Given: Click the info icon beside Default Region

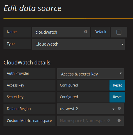Looking at the screenshot, I should [x=119, y=108].
